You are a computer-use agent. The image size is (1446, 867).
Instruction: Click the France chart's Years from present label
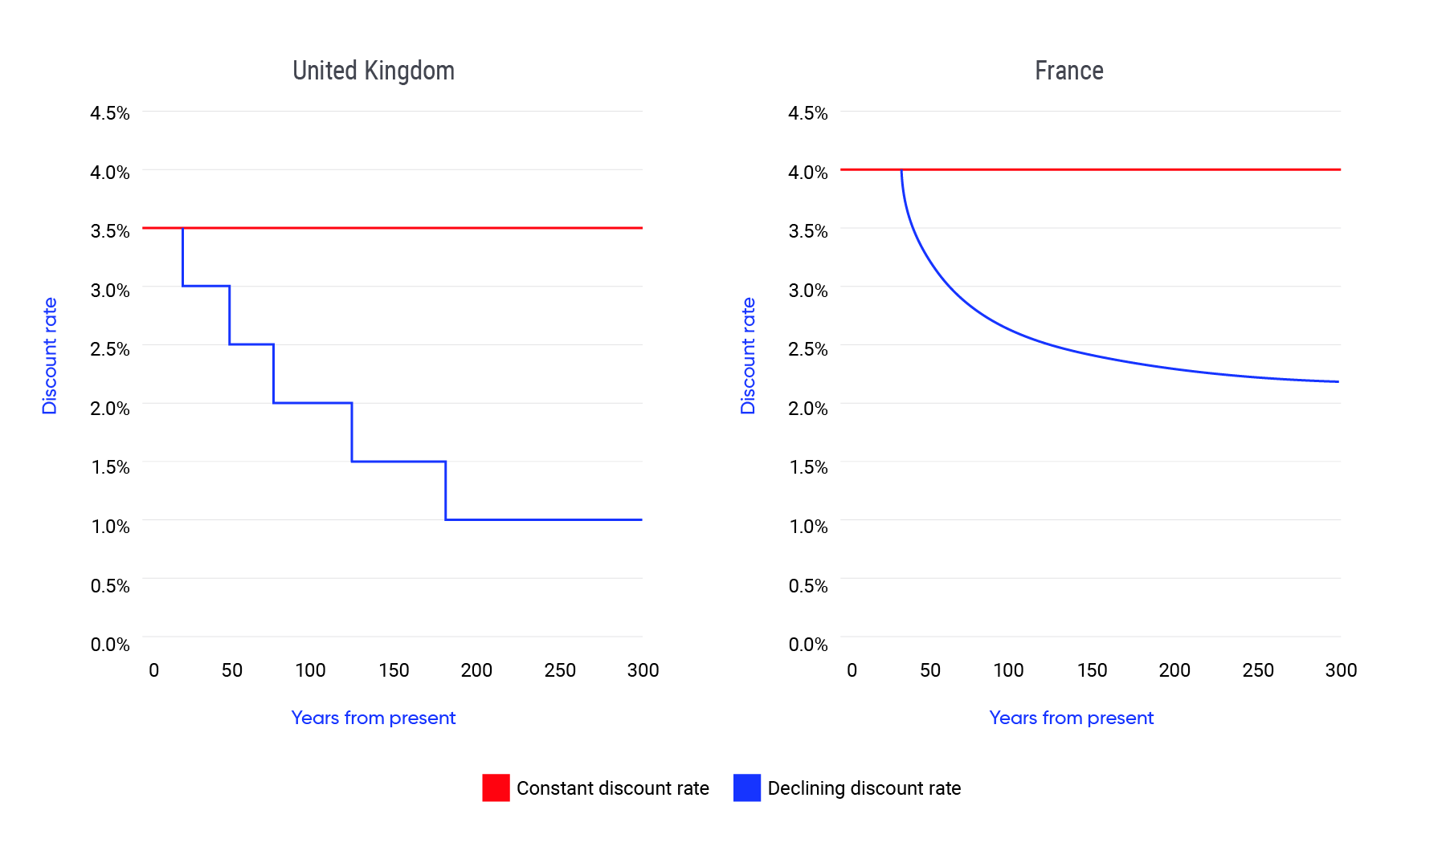pyautogui.click(x=1071, y=718)
